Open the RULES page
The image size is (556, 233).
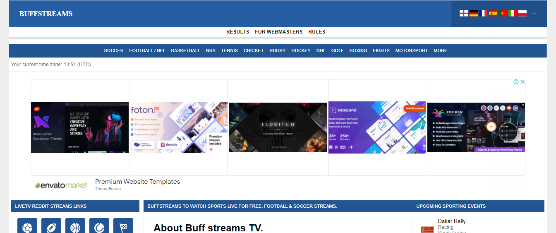(x=317, y=32)
